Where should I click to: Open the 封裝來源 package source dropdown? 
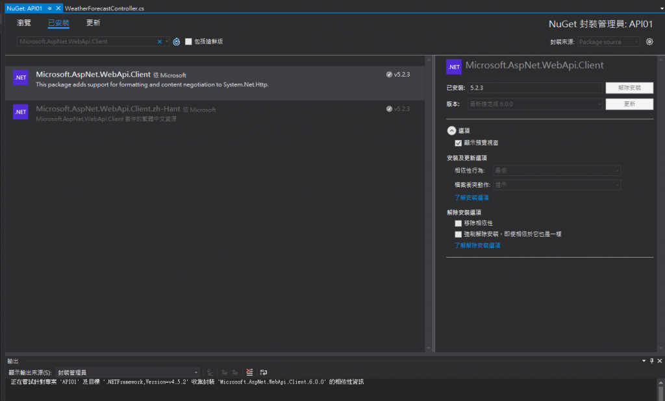click(608, 42)
